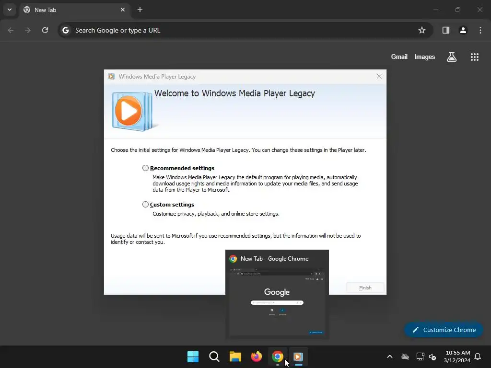The image size is (491, 368).
Task: Open Chrome tab search dropdown arrow
Action: 10,10
